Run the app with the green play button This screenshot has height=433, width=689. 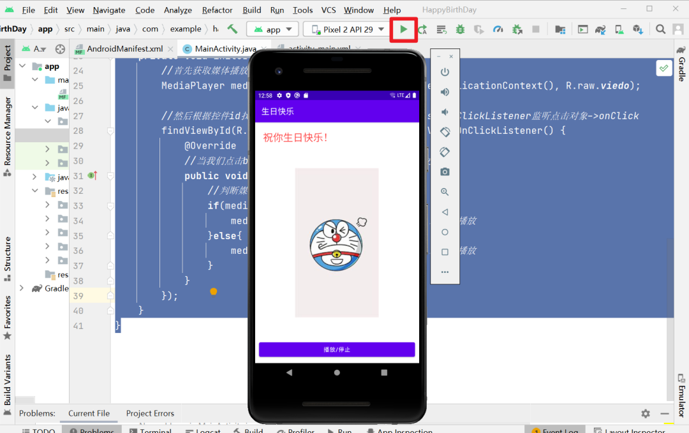coord(403,29)
